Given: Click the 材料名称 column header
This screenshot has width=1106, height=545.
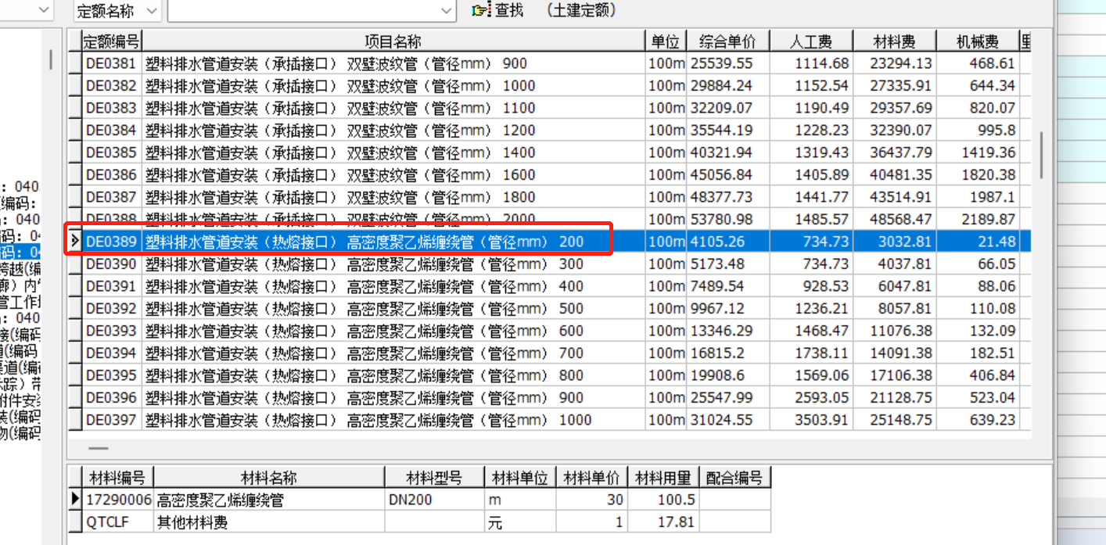Looking at the screenshot, I should coord(269,478).
